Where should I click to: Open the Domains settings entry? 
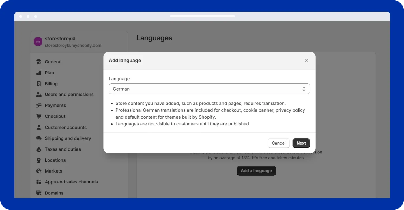click(54, 193)
